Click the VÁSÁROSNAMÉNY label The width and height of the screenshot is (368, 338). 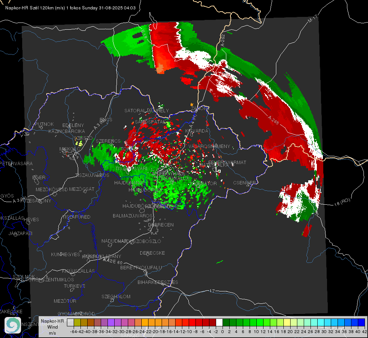coord(209,146)
